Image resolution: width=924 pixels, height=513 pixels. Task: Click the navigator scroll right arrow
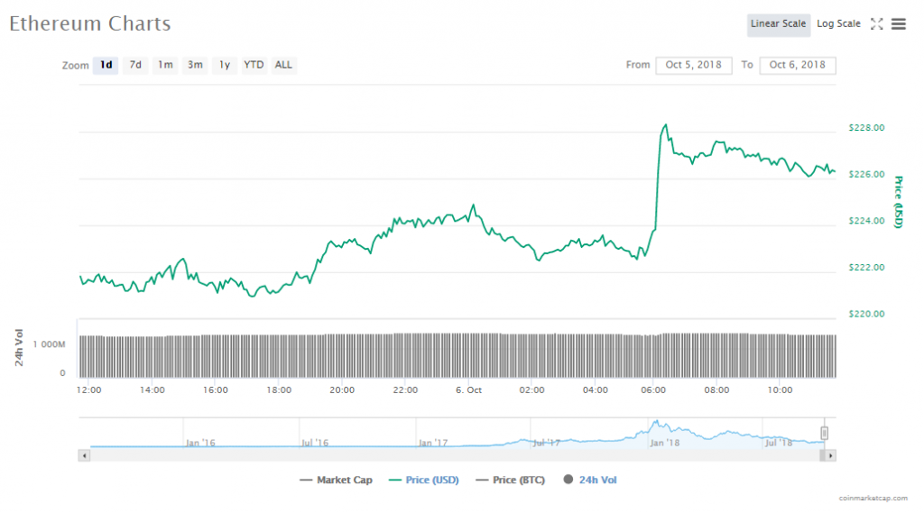(831, 456)
